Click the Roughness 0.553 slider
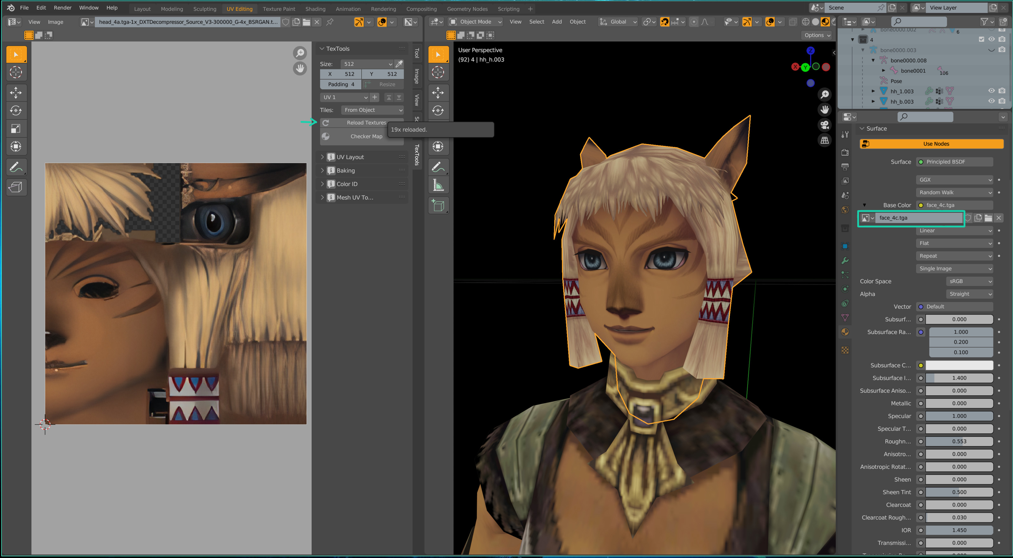This screenshot has width=1013, height=558. [x=959, y=442]
